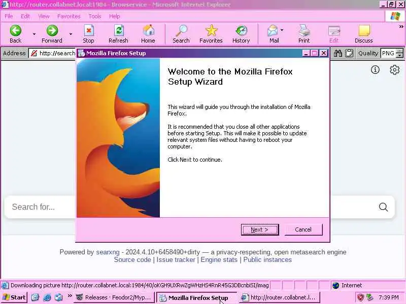Open the Search pane toolbar icon
This screenshot has width=406, height=304.
pyautogui.click(x=181, y=31)
